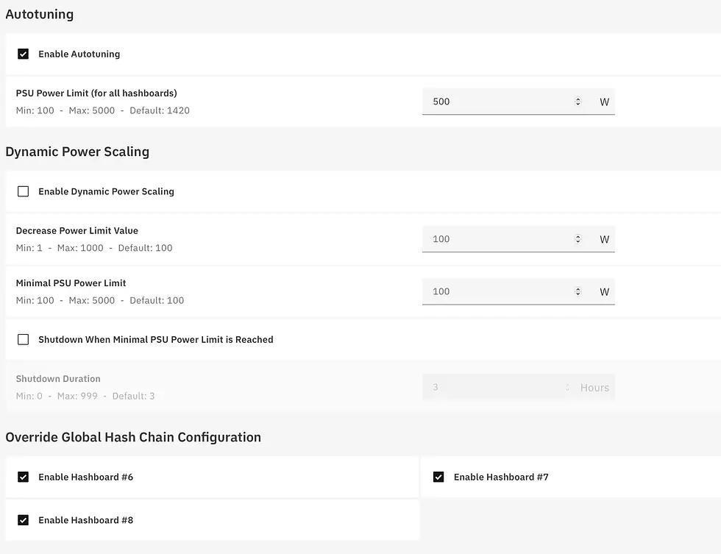Viewport: 721px width, 554px height.
Task: Click the Dynamic Power Scaling section heading
Action: pos(77,152)
